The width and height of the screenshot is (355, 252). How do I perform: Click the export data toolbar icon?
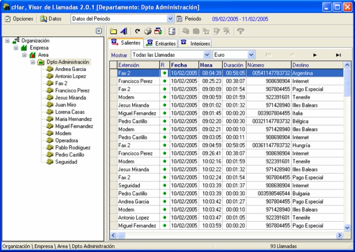pyautogui.click(x=158, y=31)
